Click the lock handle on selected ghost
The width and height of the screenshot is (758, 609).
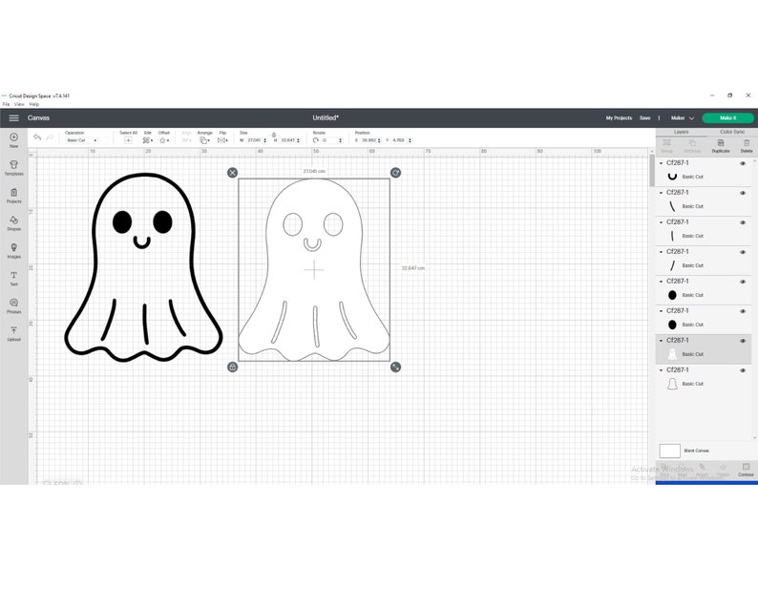click(x=233, y=367)
